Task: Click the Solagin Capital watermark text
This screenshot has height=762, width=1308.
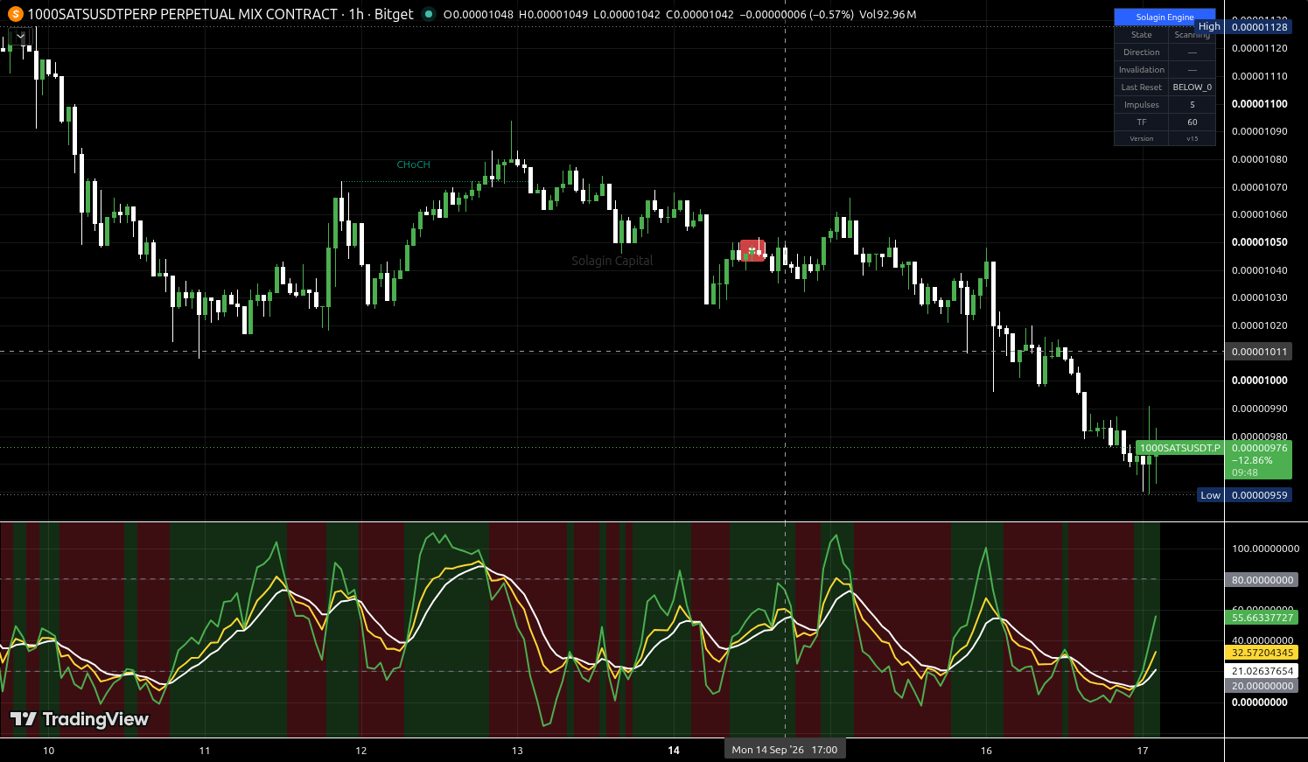Action: point(612,261)
